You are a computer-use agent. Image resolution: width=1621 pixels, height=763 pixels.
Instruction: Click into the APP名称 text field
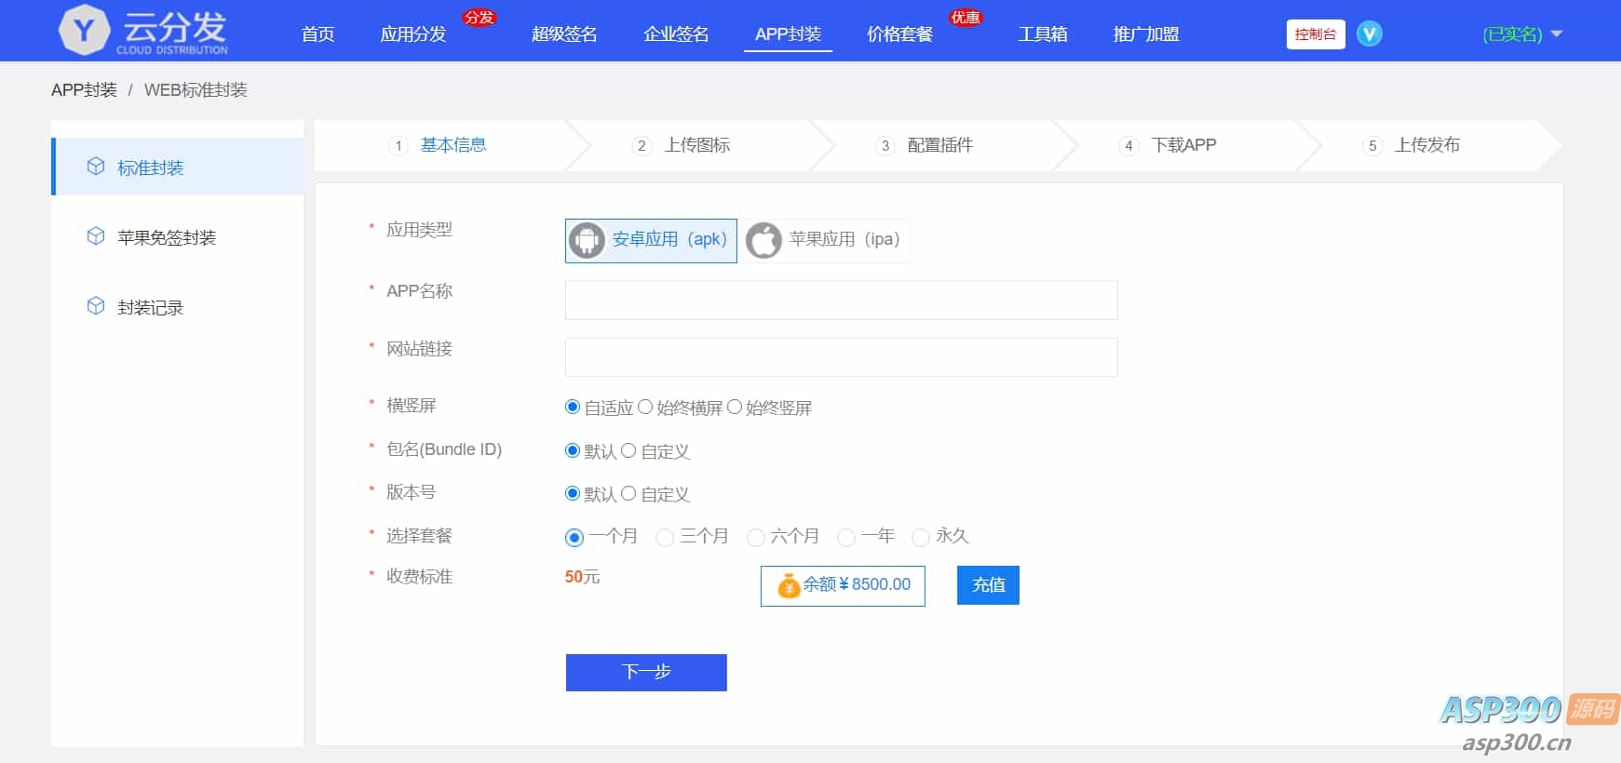(841, 301)
